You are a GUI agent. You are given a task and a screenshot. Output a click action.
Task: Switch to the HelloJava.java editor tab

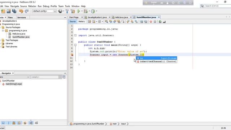click(x=121, y=17)
